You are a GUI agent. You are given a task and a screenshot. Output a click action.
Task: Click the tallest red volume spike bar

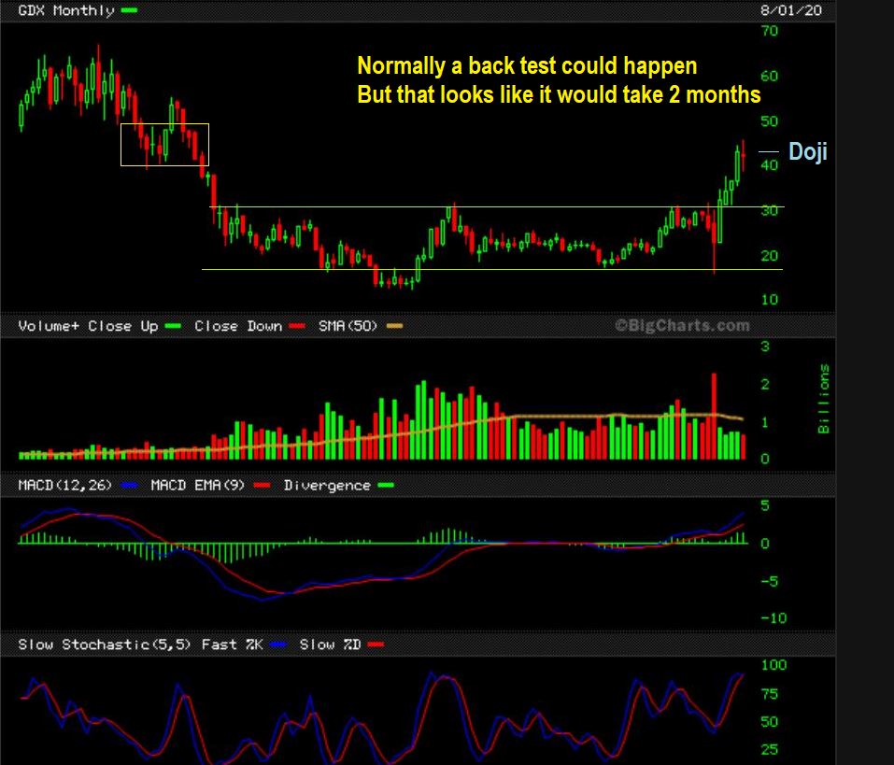[714, 417]
